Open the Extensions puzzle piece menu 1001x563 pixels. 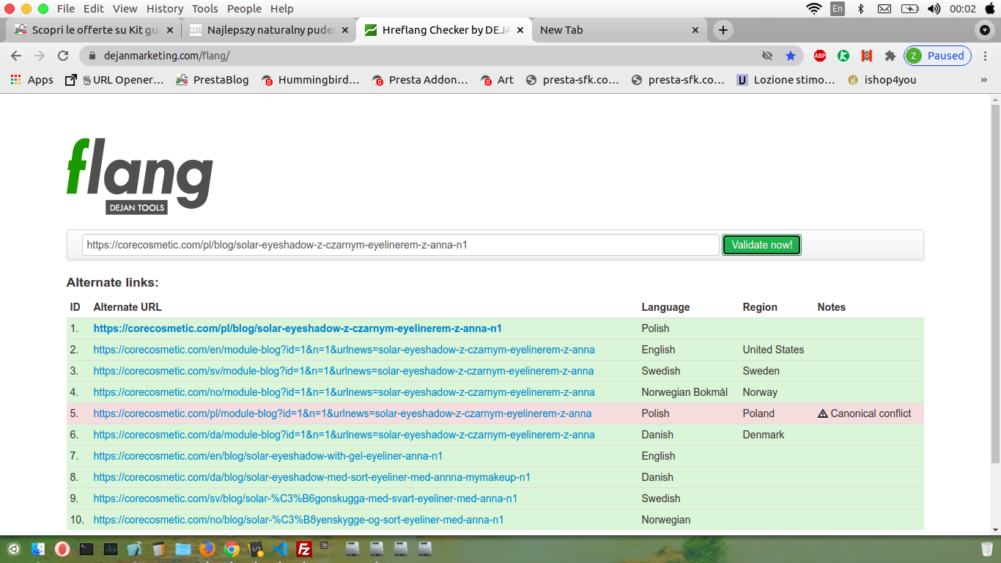coord(890,56)
